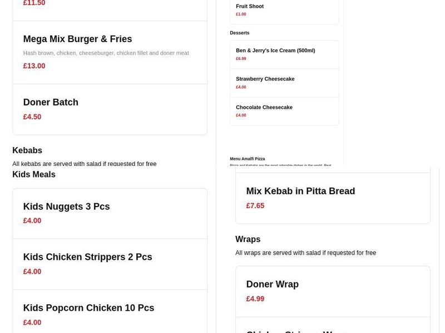Viewport: 445px width, 333px height.
Task: Select Kids Popcorn Chicken 10 Pcs
Action: click(88, 308)
